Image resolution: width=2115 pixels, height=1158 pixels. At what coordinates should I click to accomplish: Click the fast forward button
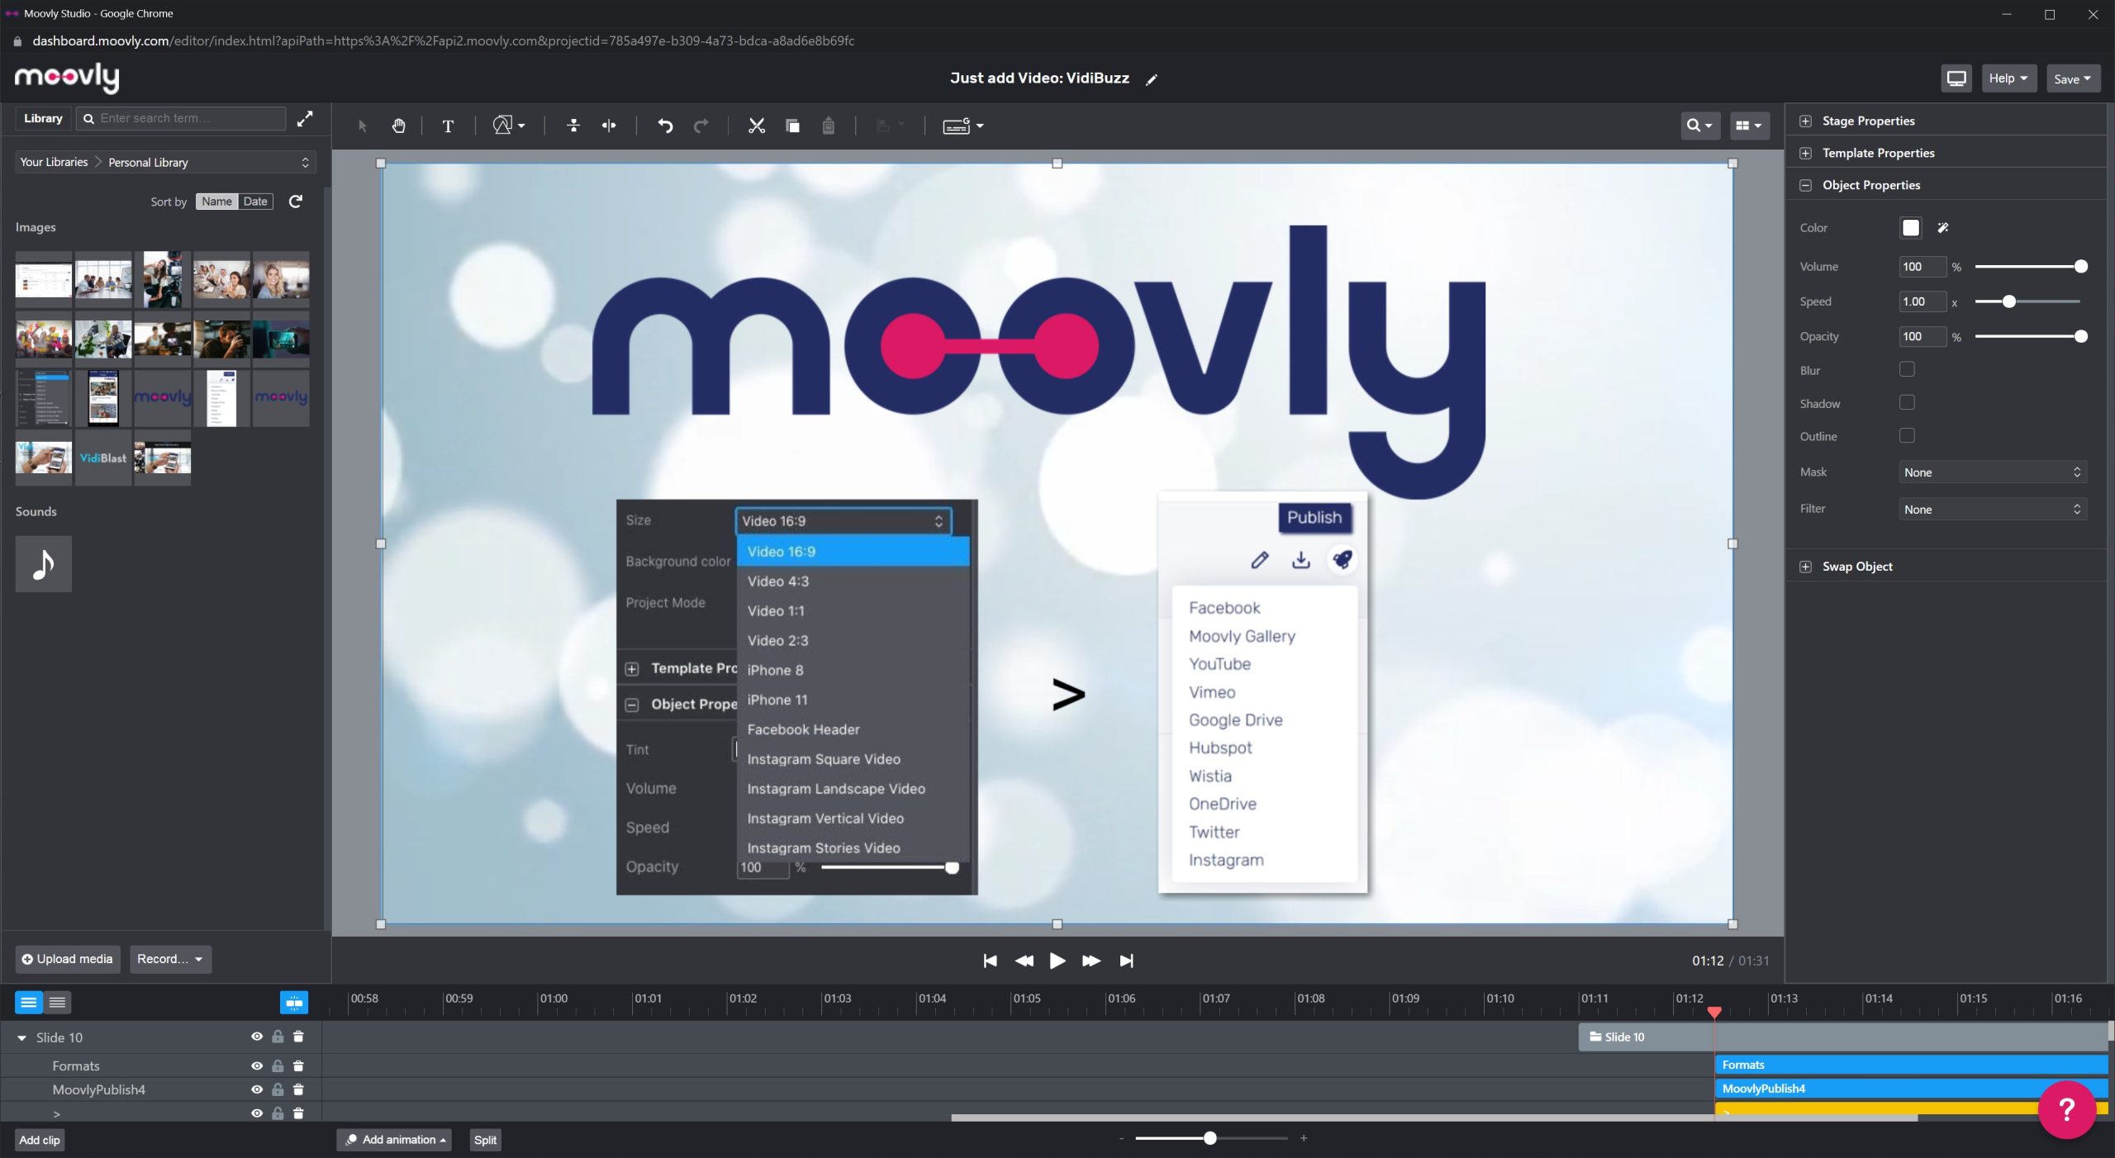coord(1091,961)
